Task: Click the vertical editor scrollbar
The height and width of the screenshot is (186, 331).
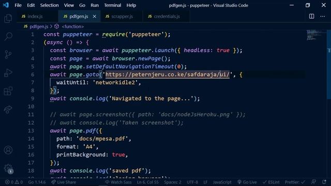Action: [329, 64]
